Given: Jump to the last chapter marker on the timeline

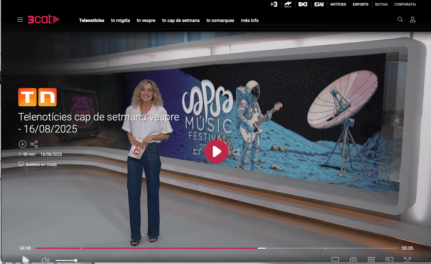Looking at the screenshot, I should click(x=325, y=248).
